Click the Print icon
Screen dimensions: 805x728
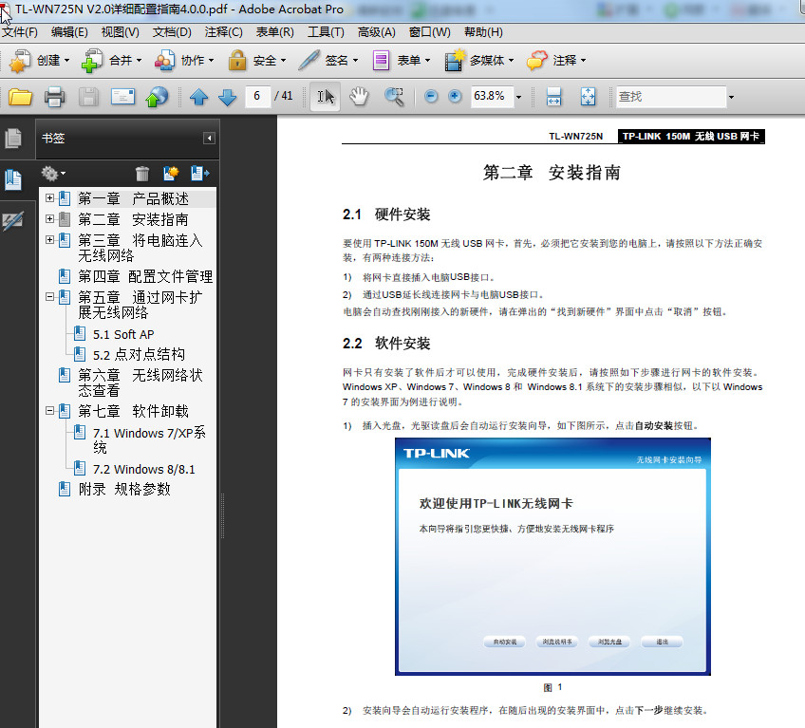(54, 97)
